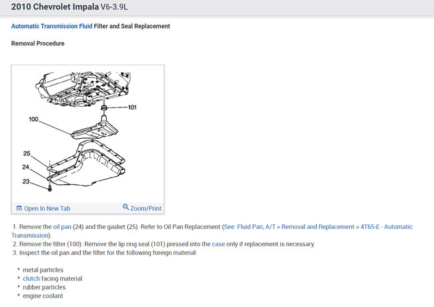Open the Fluid Pan A/T Removal and Replacement link

tap(212, 231)
